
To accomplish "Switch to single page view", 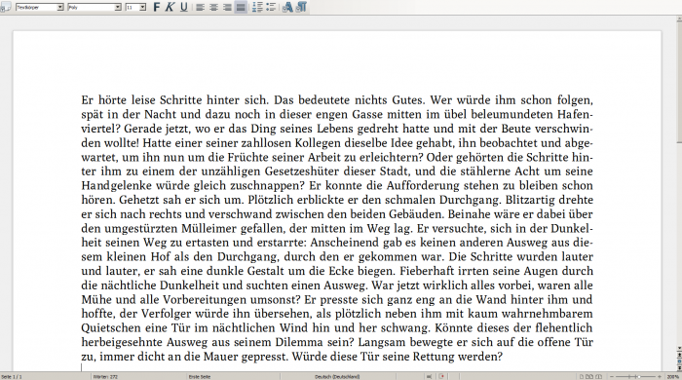I will [x=582, y=376].
